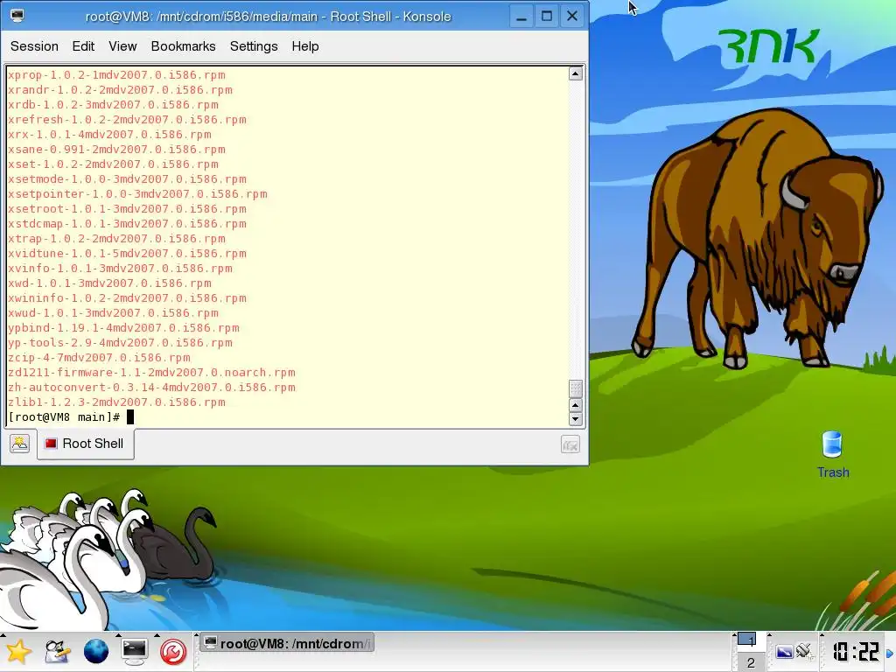Click the close-session icon at the tab bar's right end
This screenshot has height=672, width=896.
570,444
